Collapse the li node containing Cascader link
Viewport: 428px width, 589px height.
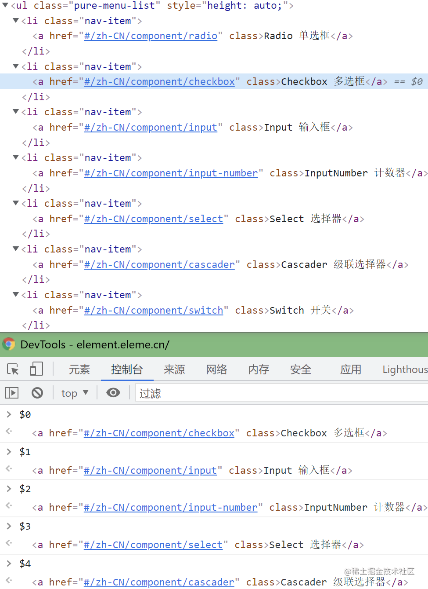click(x=16, y=249)
